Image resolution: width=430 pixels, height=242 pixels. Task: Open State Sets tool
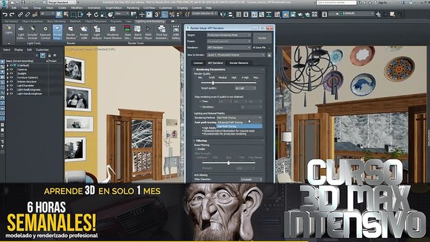pyautogui.click(x=127, y=33)
